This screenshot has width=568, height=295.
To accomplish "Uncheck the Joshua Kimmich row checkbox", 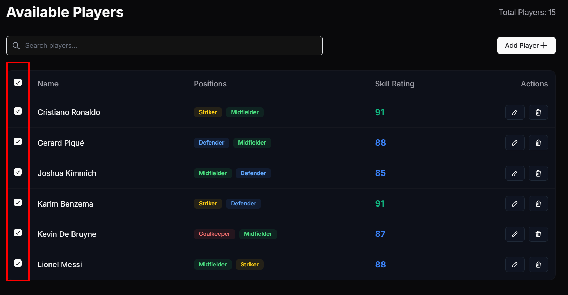I will point(18,172).
